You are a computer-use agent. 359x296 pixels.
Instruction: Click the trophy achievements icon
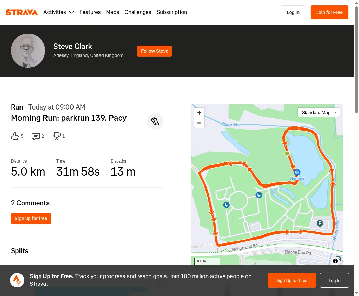pyautogui.click(x=56, y=136)
